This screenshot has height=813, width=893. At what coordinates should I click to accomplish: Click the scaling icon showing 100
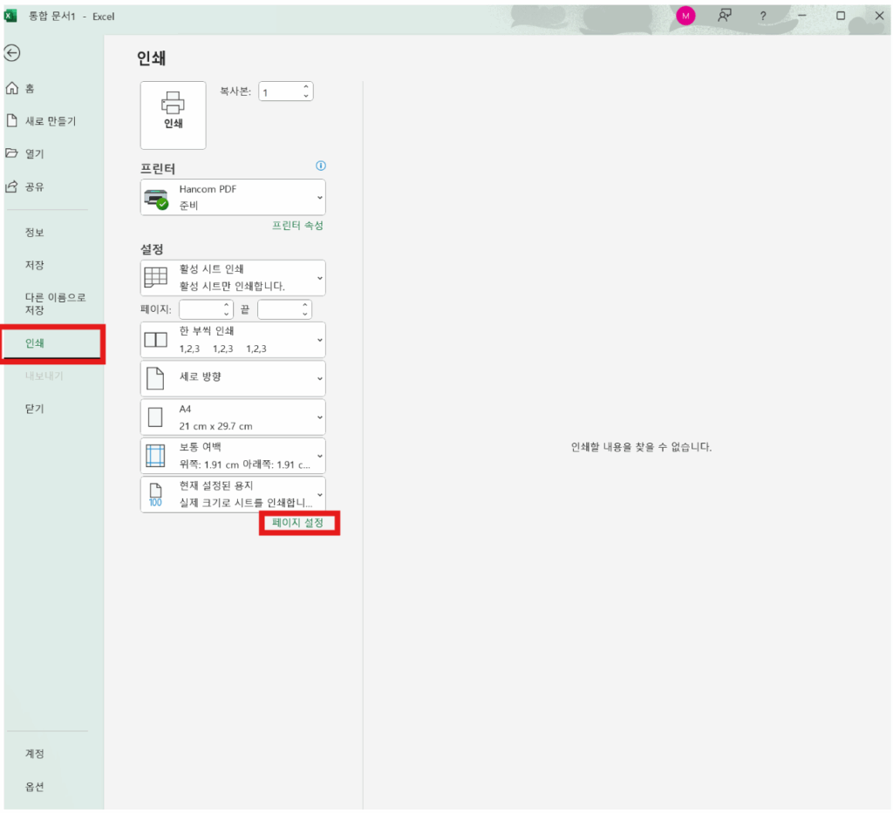pos(156,494)
